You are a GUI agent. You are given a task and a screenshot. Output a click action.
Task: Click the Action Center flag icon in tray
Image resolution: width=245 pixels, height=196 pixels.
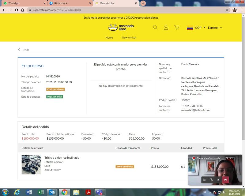click(x=215, y=192)
